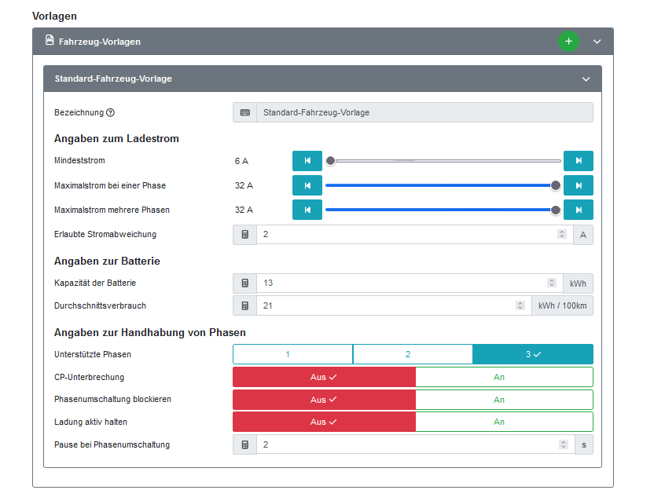Select 1 supported phase
The height and width of the screenshot is (490, 665).
coord(292,354)
